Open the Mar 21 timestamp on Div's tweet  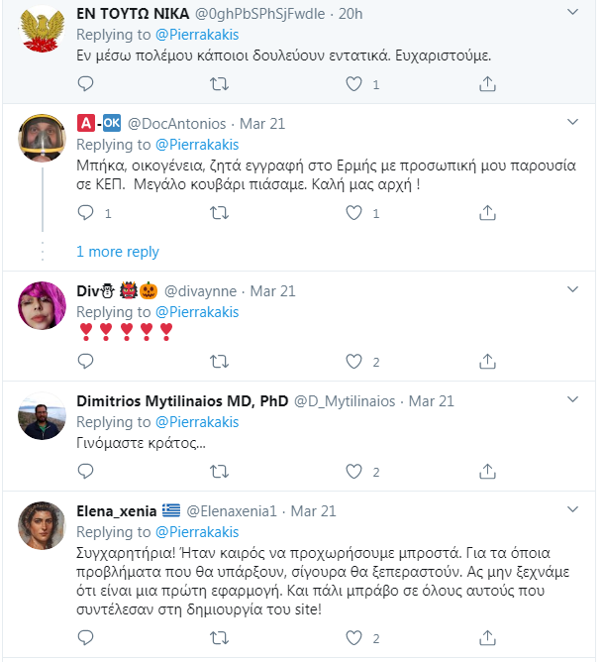click(x=272, y=291)
